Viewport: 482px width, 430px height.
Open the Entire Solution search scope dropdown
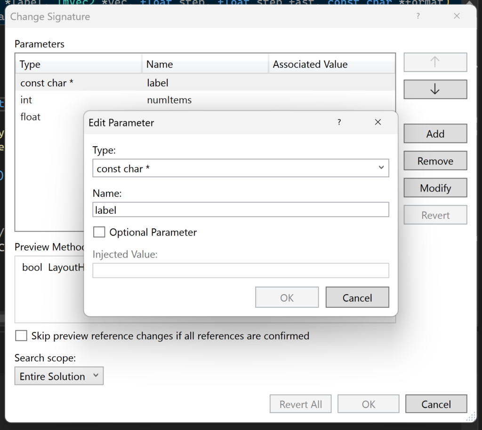pos(58,376)
